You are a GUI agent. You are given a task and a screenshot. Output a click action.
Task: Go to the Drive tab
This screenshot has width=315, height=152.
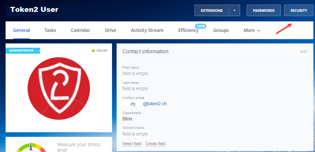tap(110, 30)
